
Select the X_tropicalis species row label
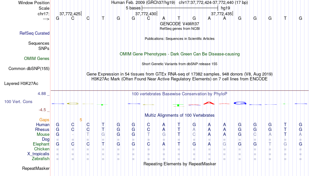click(38, 154)
